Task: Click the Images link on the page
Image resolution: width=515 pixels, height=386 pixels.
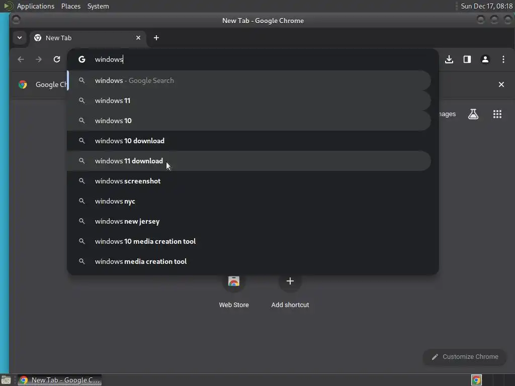Action: [447, 114]
